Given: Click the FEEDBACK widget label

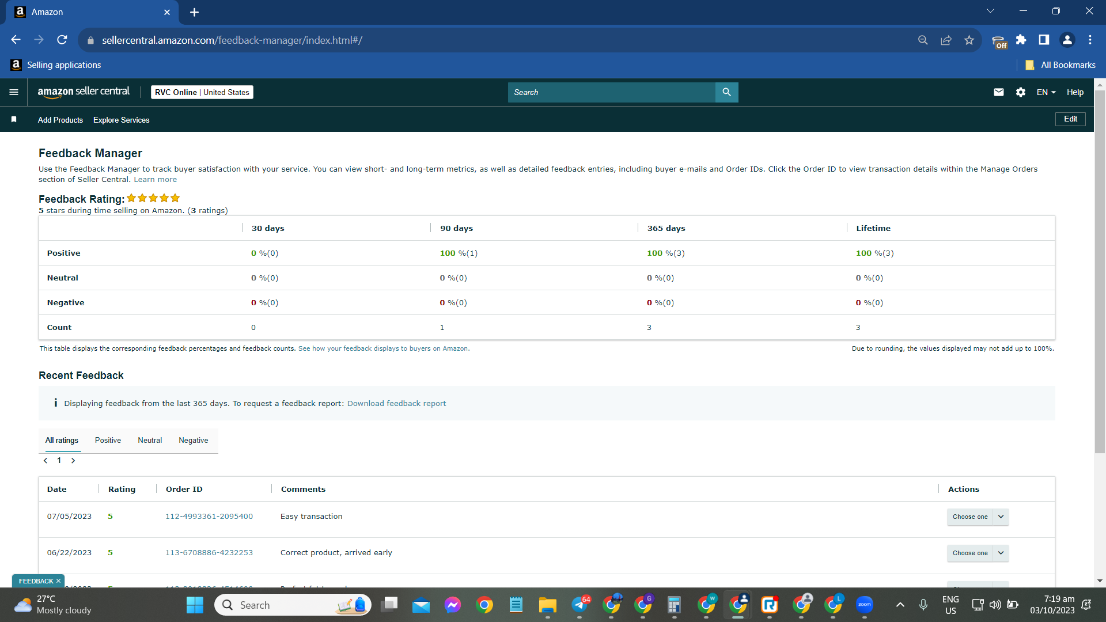Looking at the screenshot, I should click(36, 581).
